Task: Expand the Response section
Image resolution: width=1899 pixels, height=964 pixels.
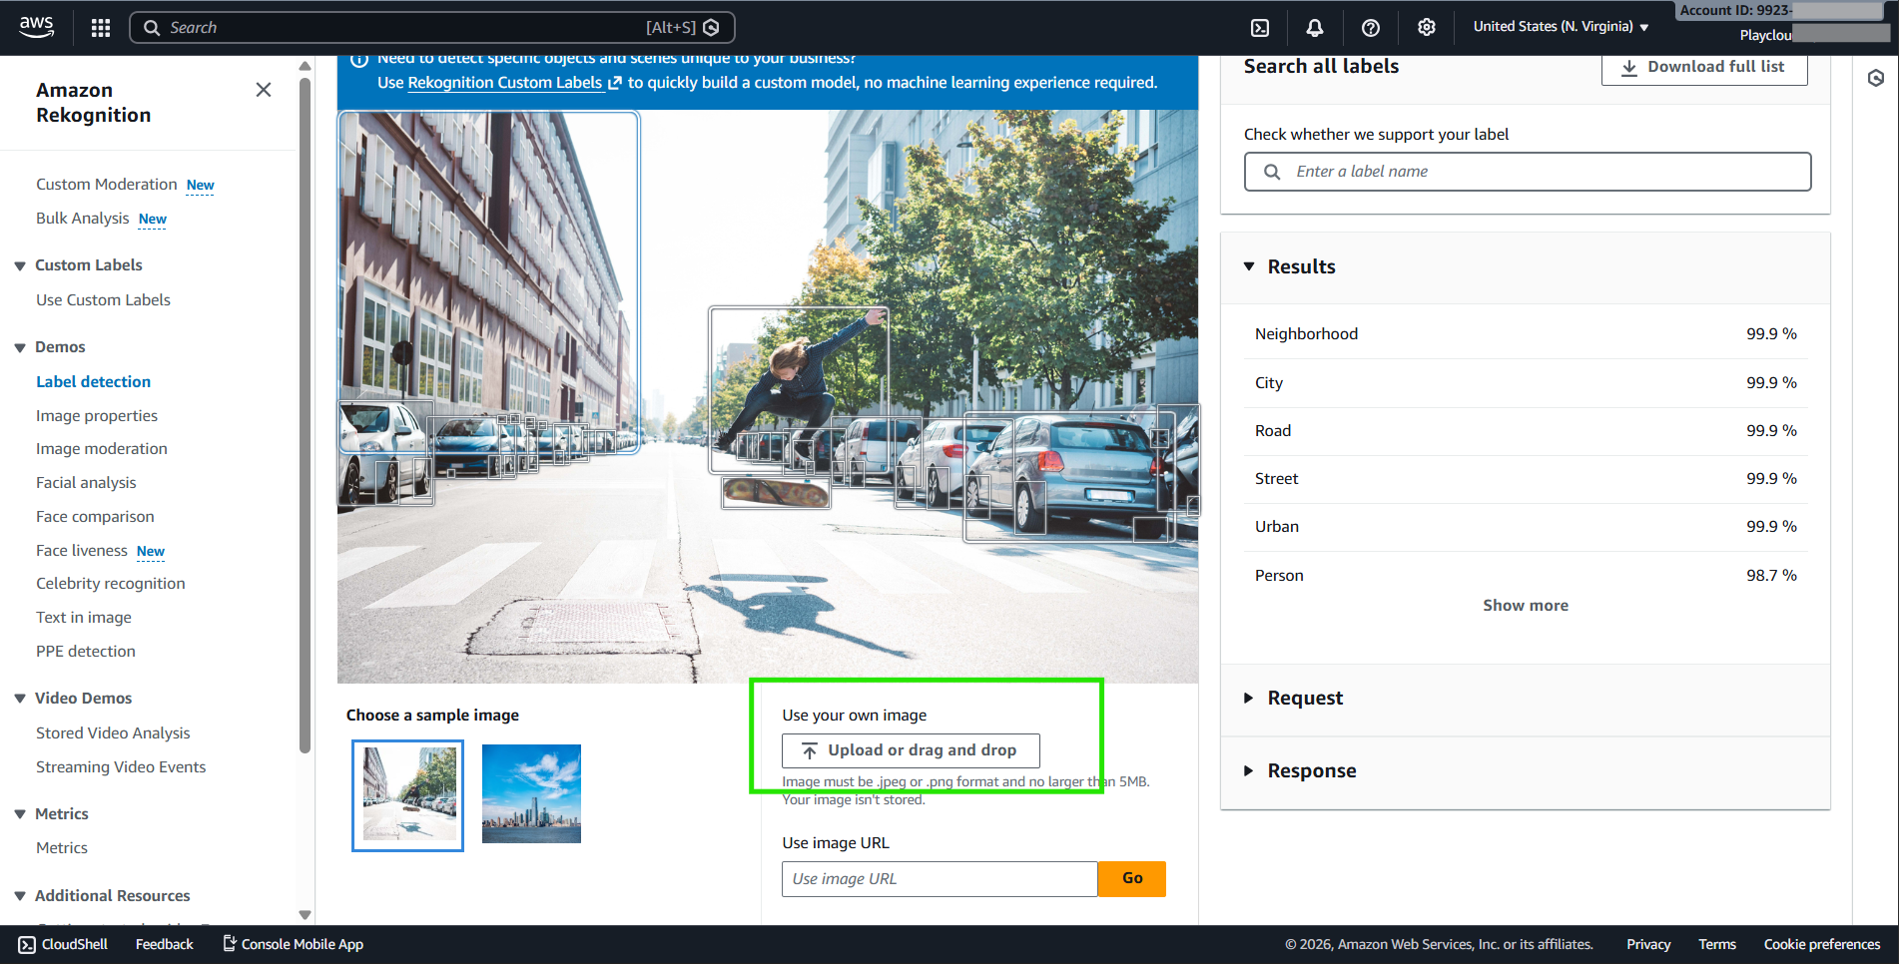Action: point(1249,771)
